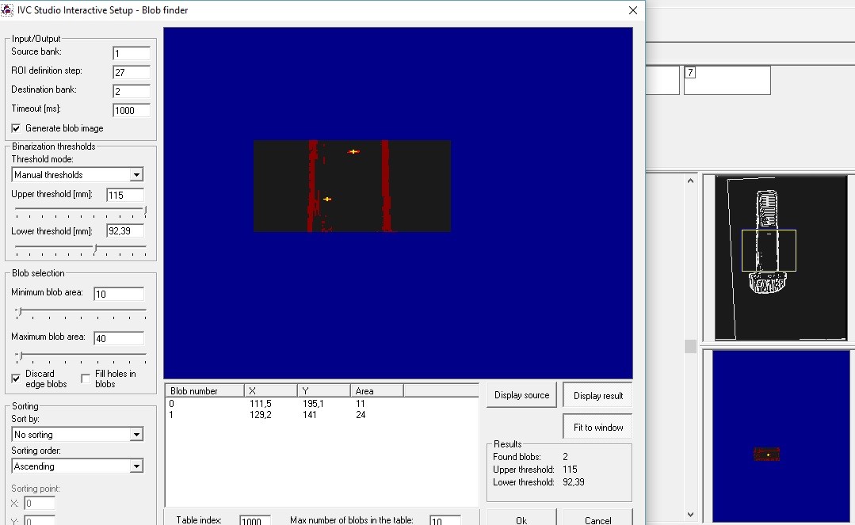855x525 pixels.
Task: Click the Maximum blob area slider handle
Action: (20, 356)
